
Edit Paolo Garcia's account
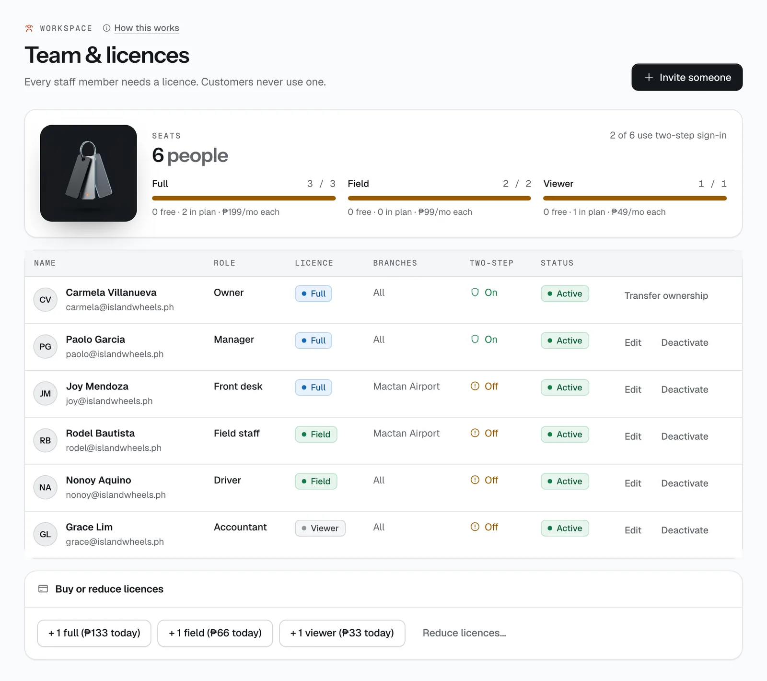[633, 342]
